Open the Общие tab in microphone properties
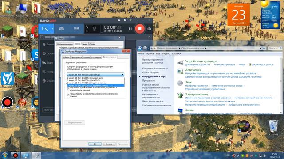The width and height of the screenshot is (284, 159). coord(66,57)
